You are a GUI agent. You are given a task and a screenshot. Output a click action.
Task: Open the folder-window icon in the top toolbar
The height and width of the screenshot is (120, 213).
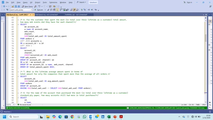(54, 6)
